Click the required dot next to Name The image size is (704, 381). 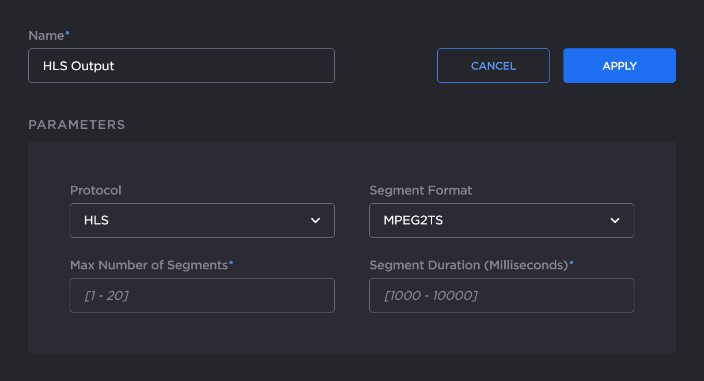67,33
